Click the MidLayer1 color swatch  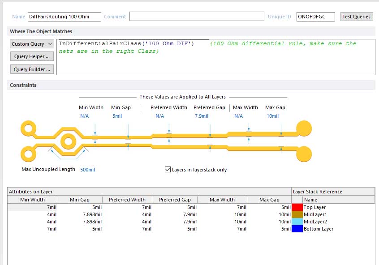(297, 214)
